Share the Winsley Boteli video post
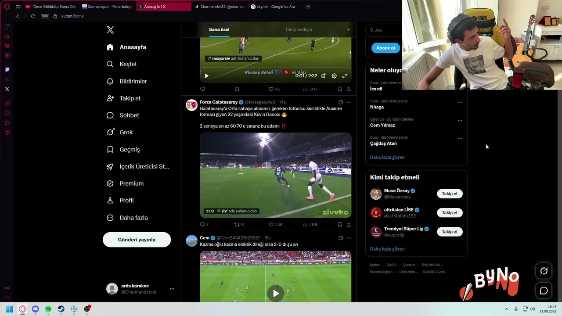This screenshot has width=562, height=316. pyautogui.click(x=349, y=89)
